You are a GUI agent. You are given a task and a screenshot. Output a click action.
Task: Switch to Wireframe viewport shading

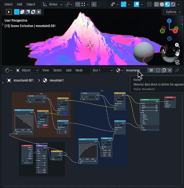point(156,5)
